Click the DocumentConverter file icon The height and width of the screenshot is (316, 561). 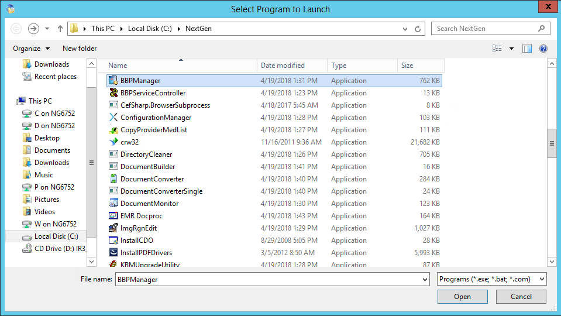point(113,178)
